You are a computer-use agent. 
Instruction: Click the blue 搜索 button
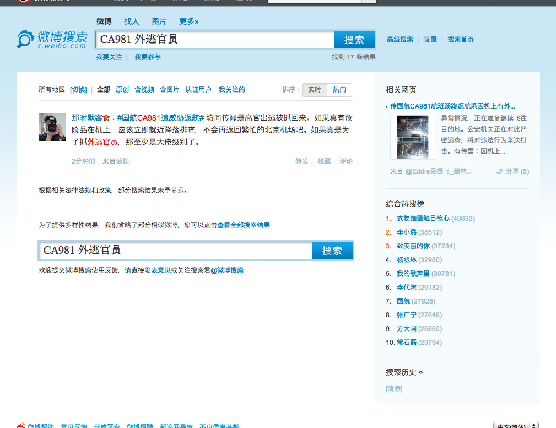(x=353, y=39)
